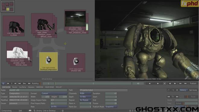Image resolution: width=199 pixels, height=112 pixels.
Task: Click the composition Name field
Action: 38,90
